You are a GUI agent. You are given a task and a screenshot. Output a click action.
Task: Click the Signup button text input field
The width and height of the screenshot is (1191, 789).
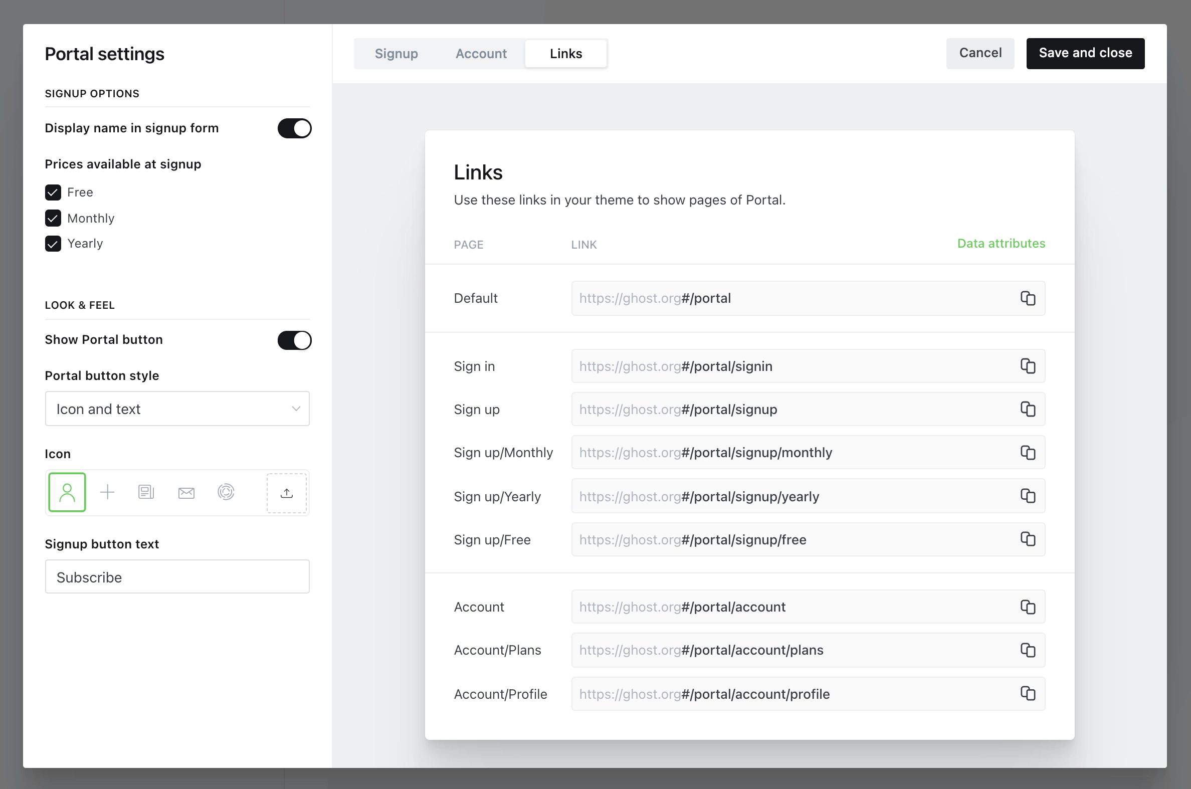pos(177,577)
